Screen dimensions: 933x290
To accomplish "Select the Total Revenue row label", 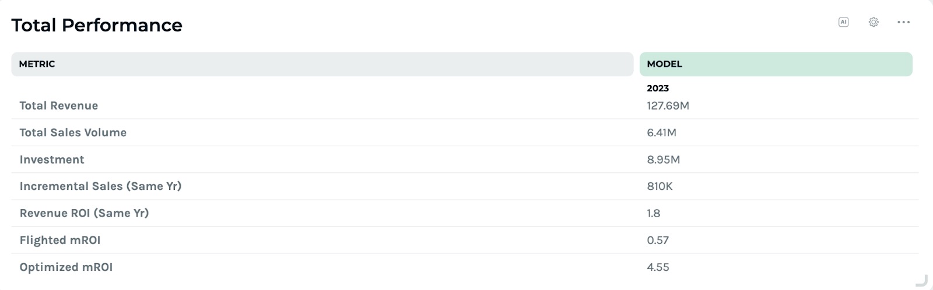I will point(59,105).
